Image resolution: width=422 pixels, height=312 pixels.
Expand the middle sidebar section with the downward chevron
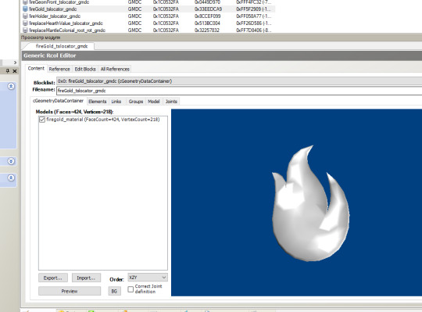coord(11,161)
